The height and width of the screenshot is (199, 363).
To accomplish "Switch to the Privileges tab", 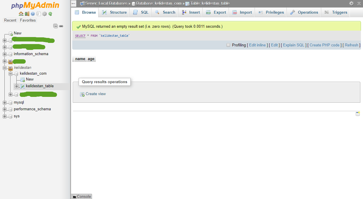I will pos(271,12).
